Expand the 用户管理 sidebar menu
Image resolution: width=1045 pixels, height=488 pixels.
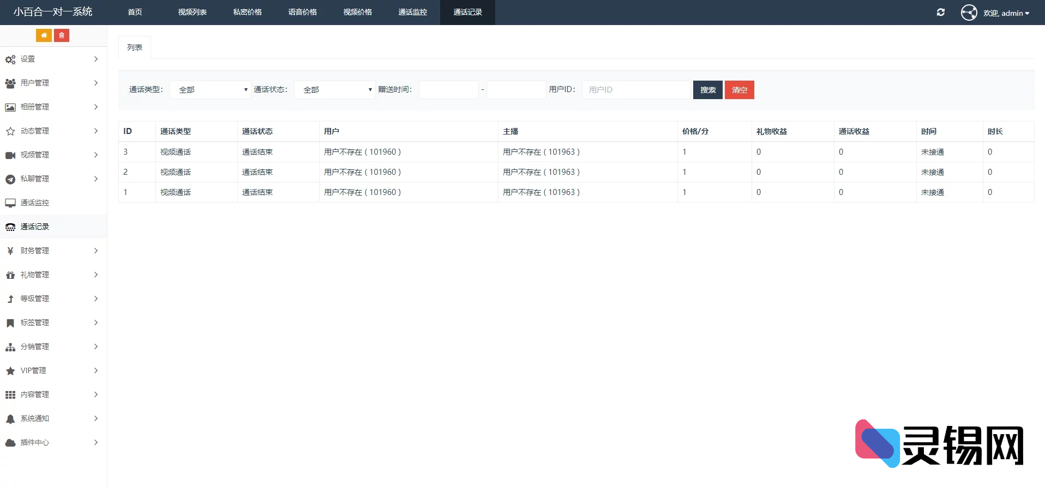coord(53,83)
